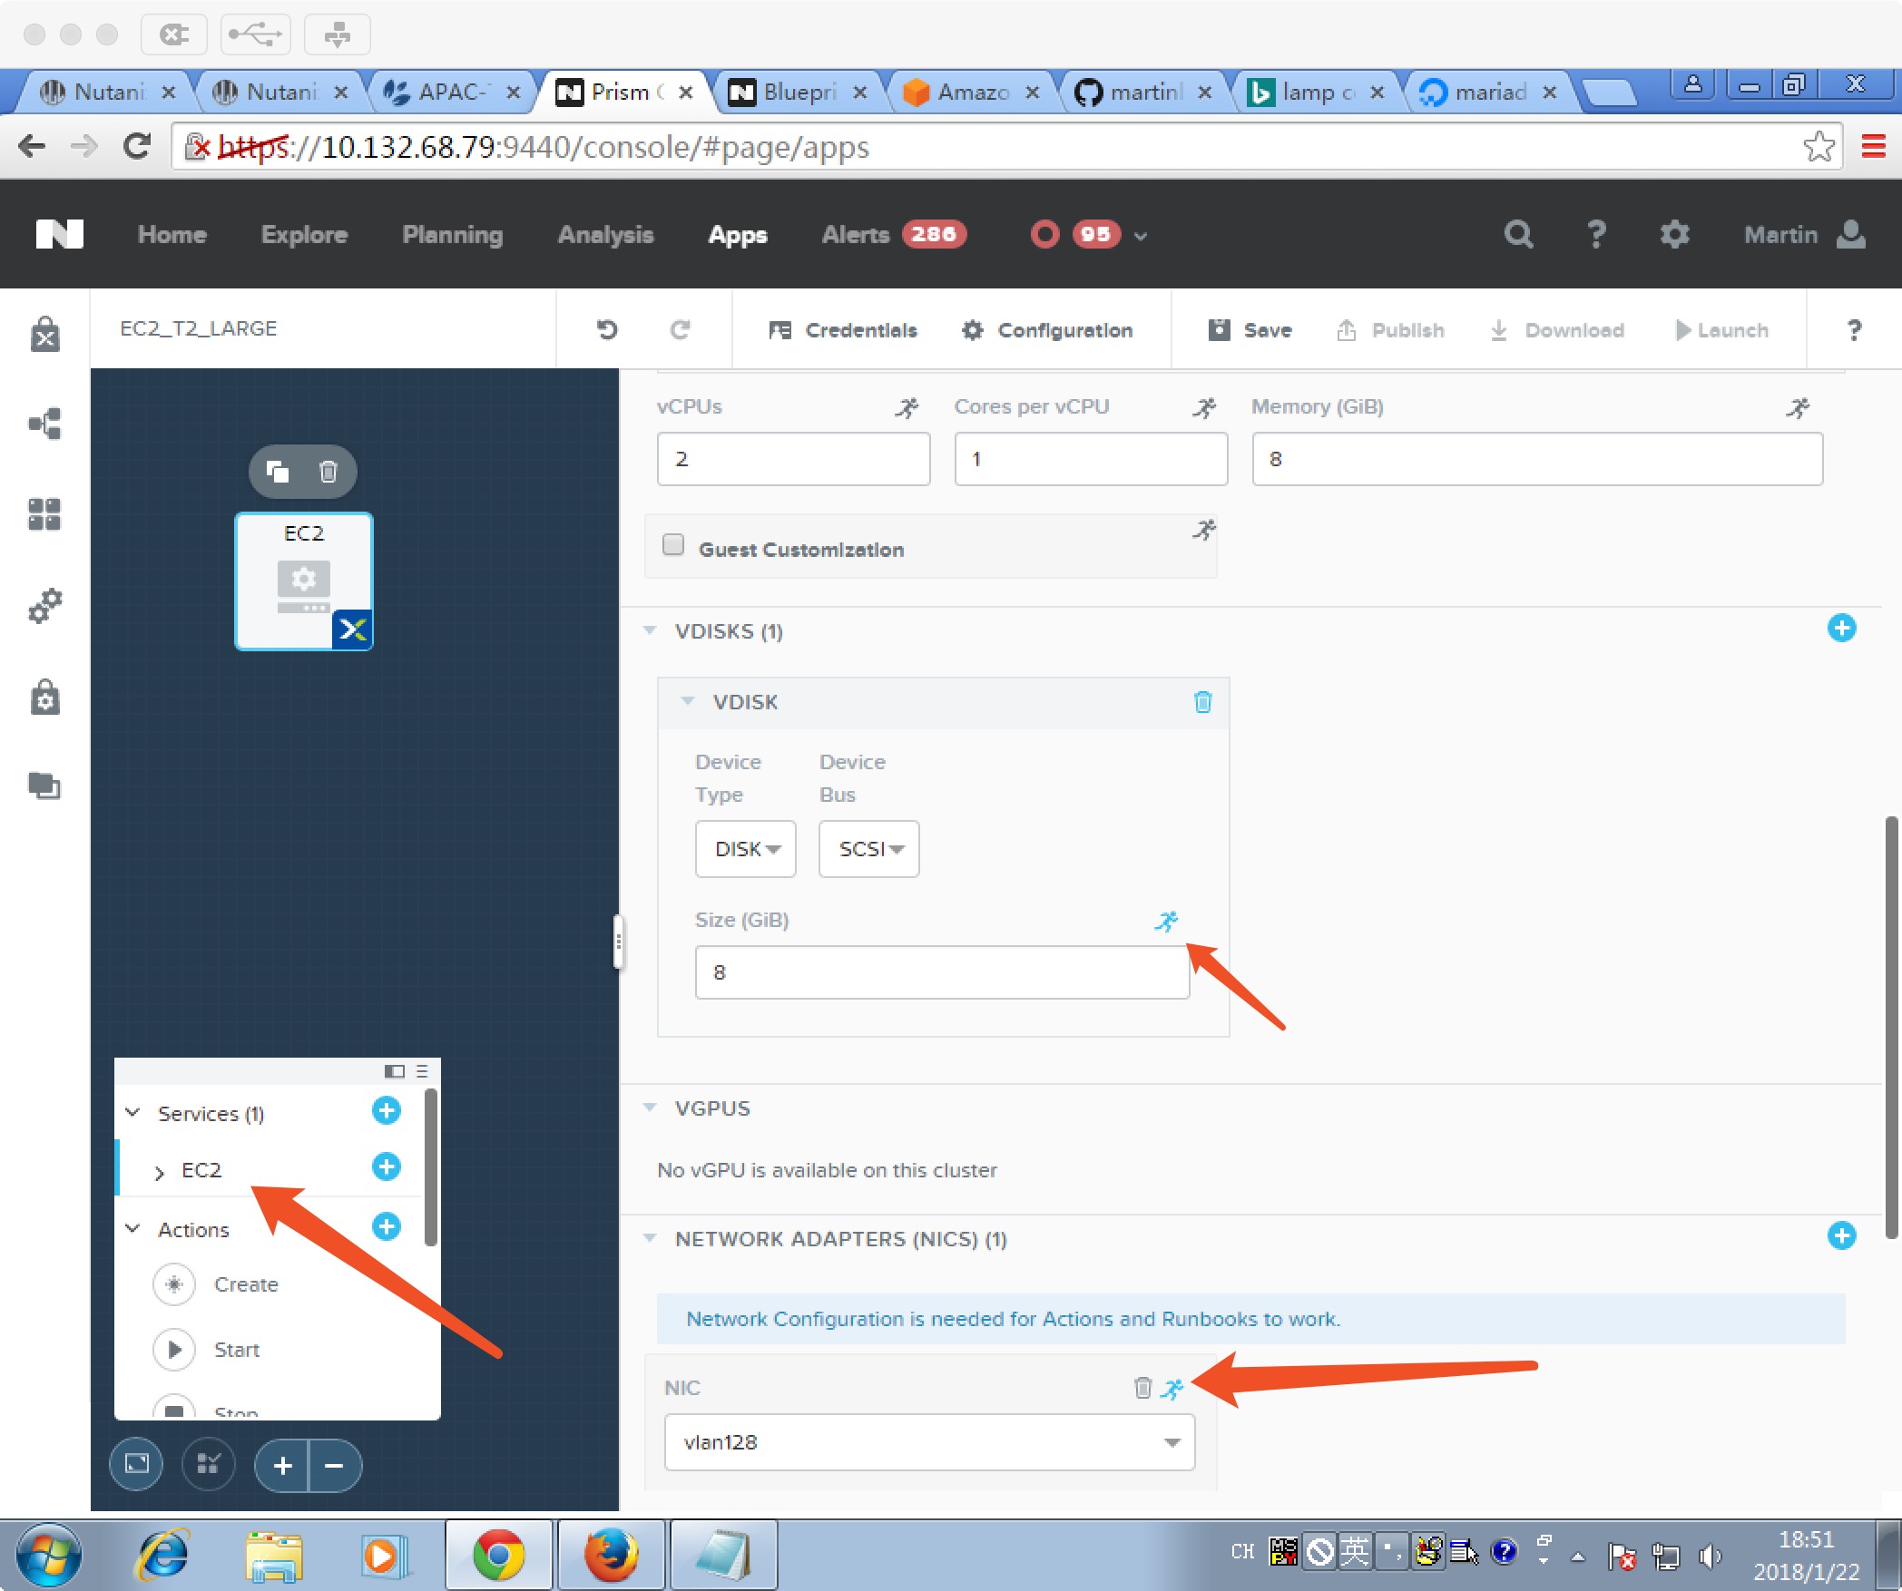Toggle runtime marker for Cores per vCPU
The image size is (1902, 1591).
point(1204,407)
